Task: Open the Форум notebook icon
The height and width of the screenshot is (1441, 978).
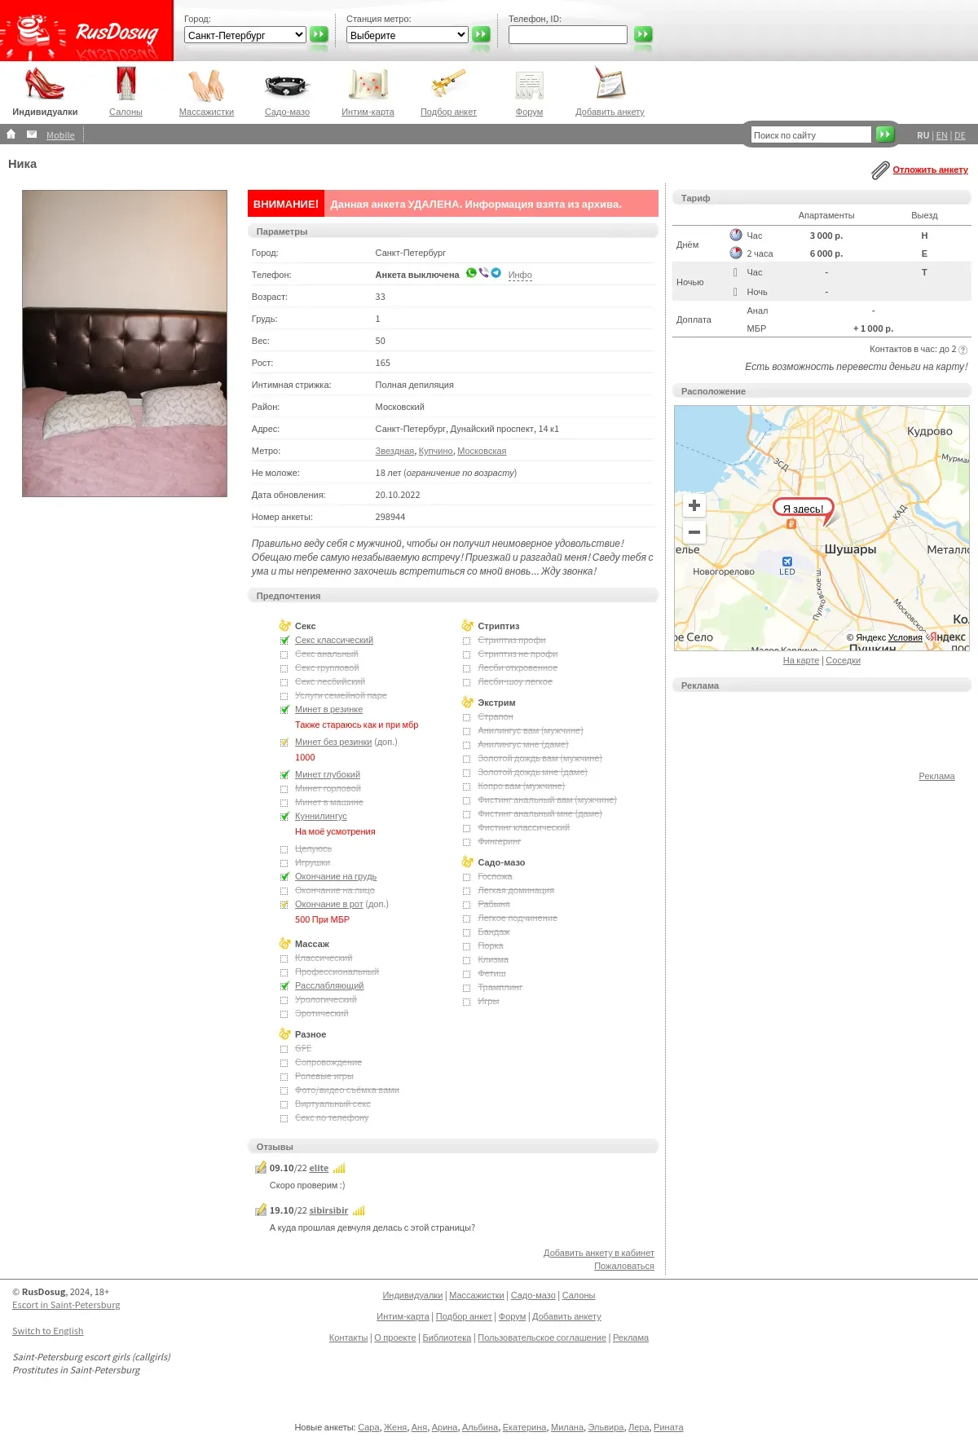Action: (x=529, y=85)
